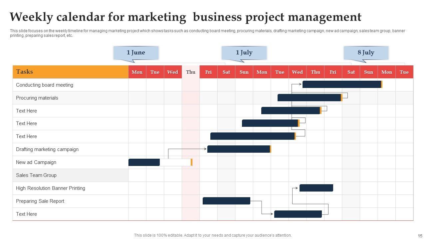Select the "Preparing Sale Report" task label
Screen dimensions: 426x239
(x=40, y=201)
